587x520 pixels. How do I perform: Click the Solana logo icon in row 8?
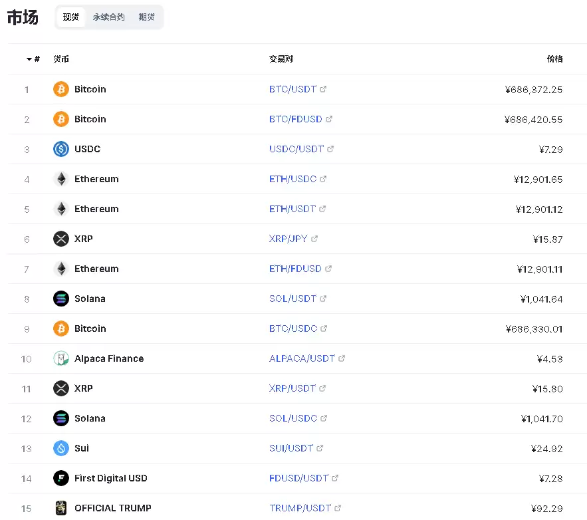tap(60, 299)
